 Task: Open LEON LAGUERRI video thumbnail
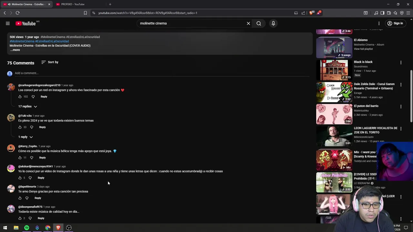[x=334, y=136]
